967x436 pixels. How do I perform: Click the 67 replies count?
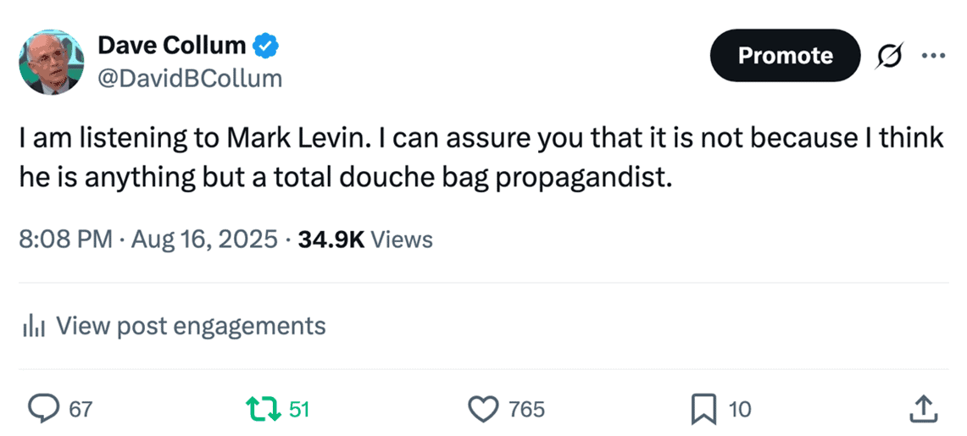(80, 411)
